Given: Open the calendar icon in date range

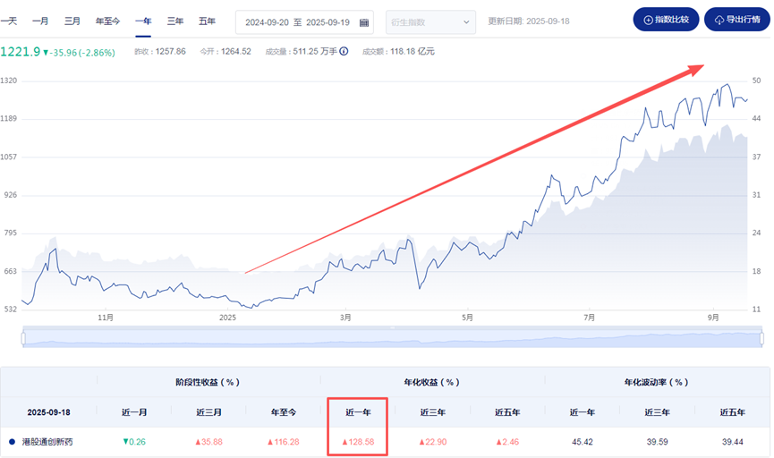Looking at the screenshot, I should tap(364, 22).
